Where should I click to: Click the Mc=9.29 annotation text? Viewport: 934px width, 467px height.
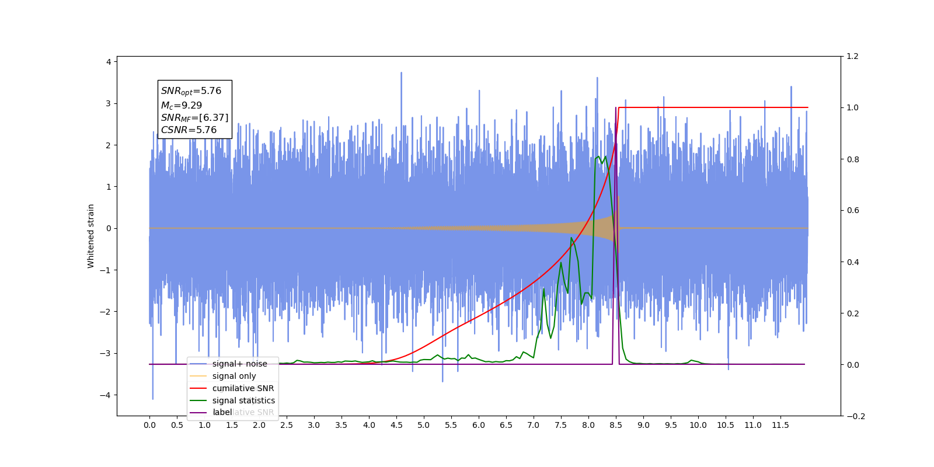[182, 106]
